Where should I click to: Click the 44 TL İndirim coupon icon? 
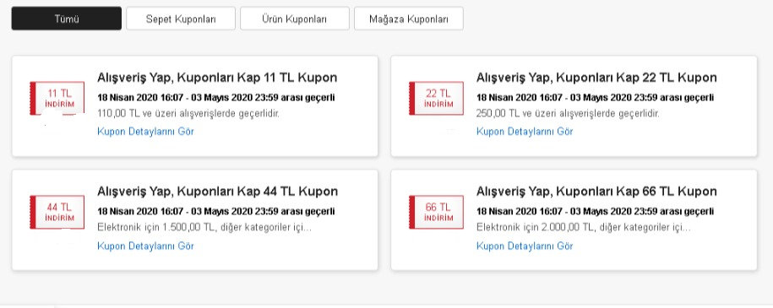[x=57, y=213]
